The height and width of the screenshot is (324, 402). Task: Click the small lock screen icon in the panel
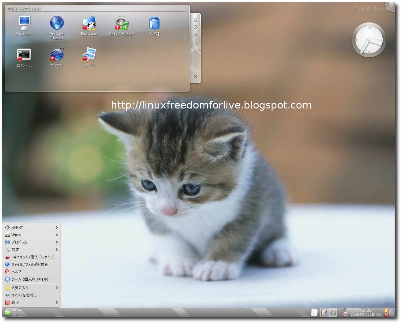tap(386, 310)
